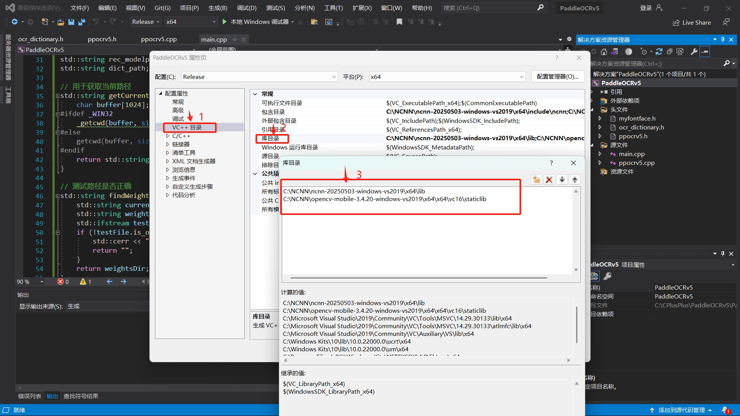Expand the C/C++ tree node
Screen dimensions: 740x416
pyautogui.click(x=168, y=136)
